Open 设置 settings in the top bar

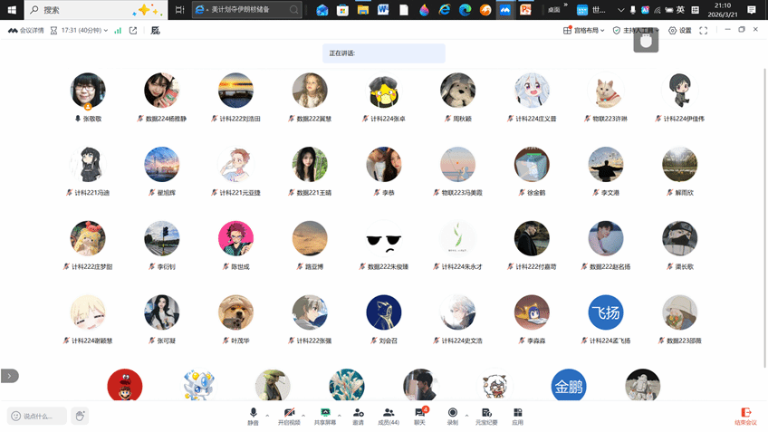click(679, 30)
